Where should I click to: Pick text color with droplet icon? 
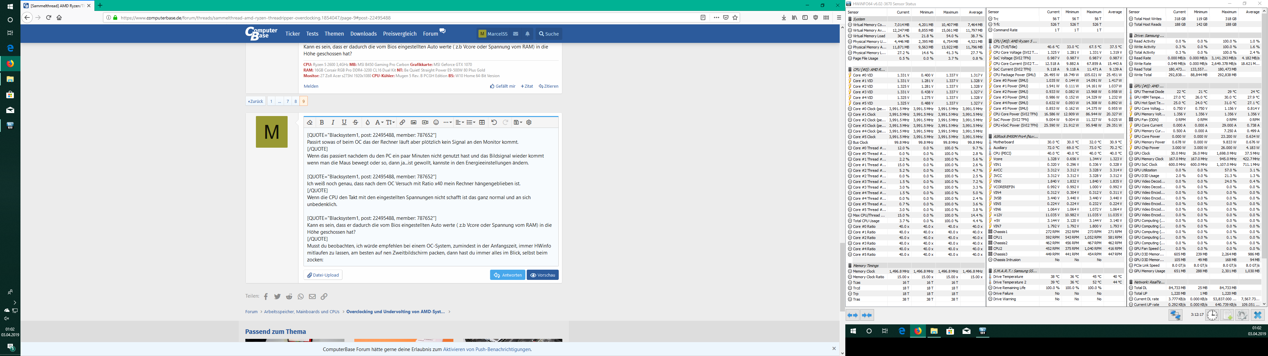(367, 122)
